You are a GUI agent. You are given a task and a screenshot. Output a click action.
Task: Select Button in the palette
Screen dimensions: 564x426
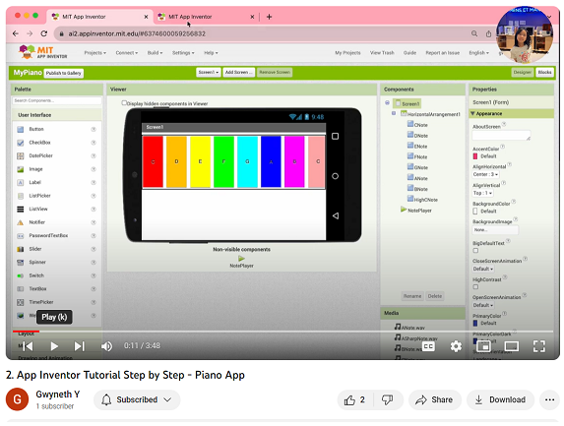tap(36, 129)
